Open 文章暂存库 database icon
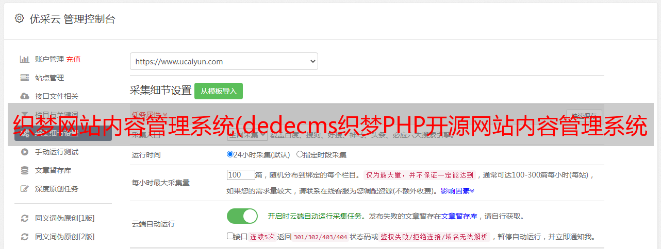This screenshot has width=661, height=249. pyautogui.click(x=24, y=170)
